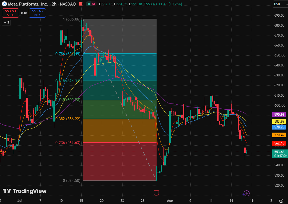Select the Fib level label 1 (686.06)
288x204 pixels.
pos(72,19)
